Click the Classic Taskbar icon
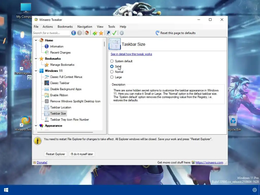This screenshot has width=260, height=195. 47,83
